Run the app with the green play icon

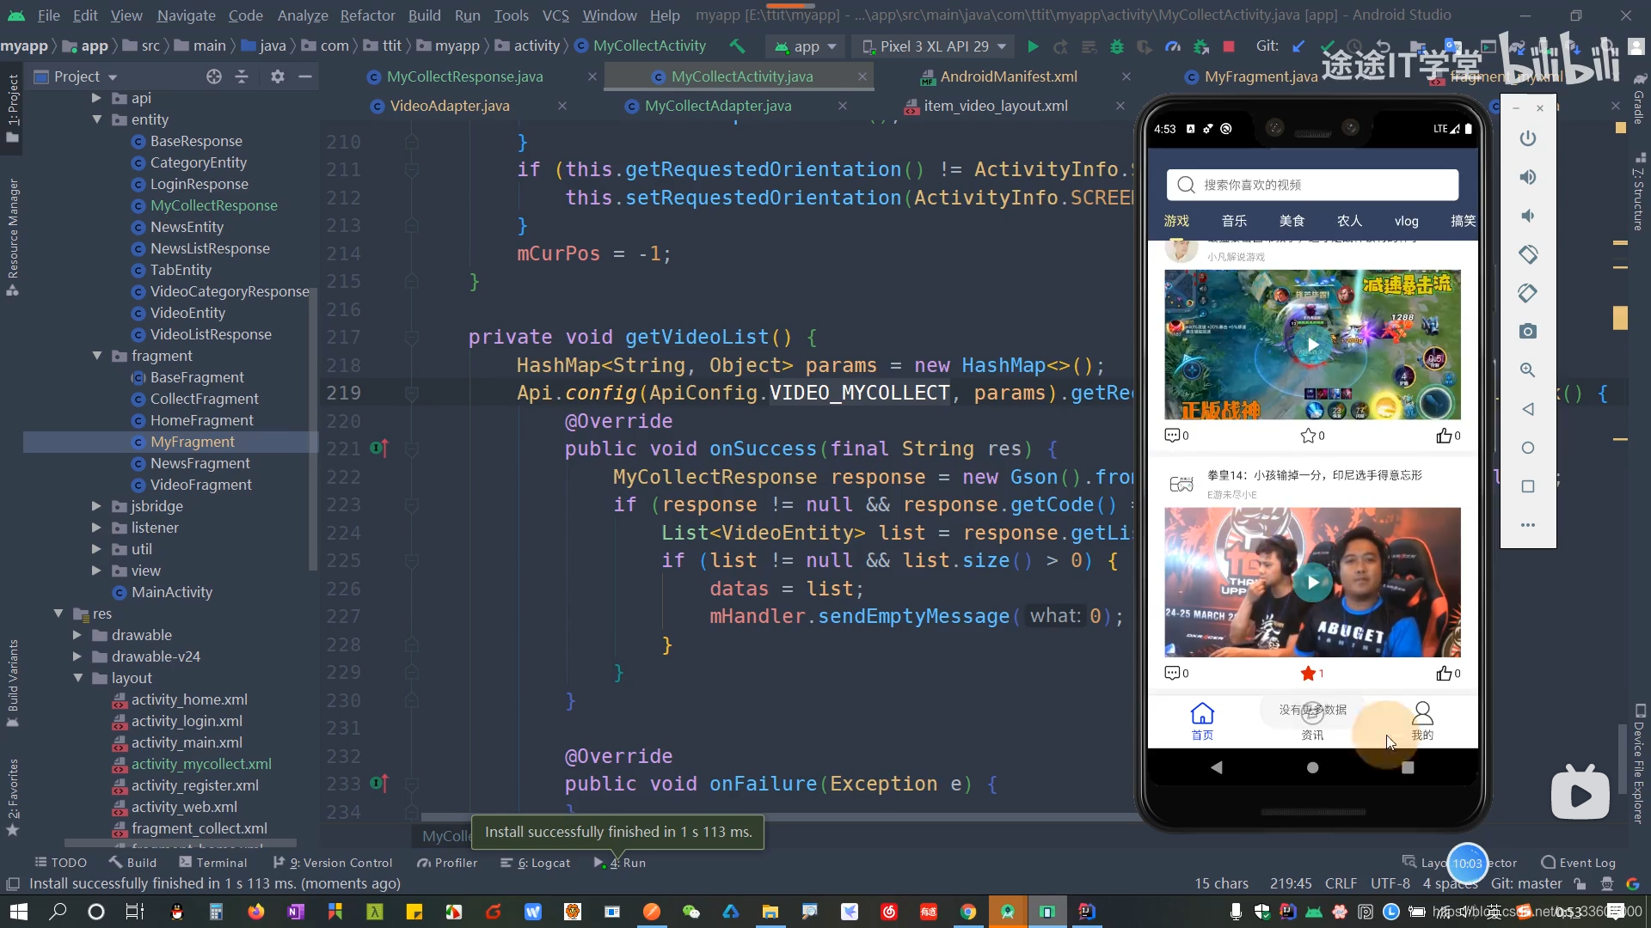tap(1033, 46)
